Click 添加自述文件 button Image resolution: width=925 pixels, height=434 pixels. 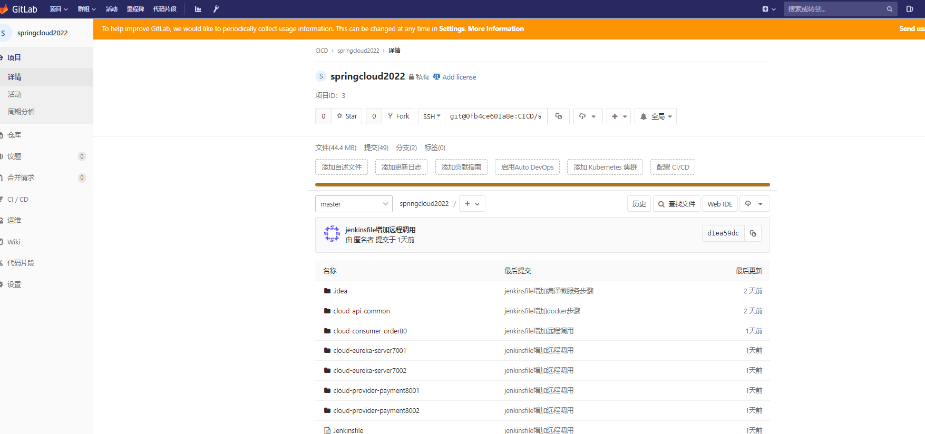(342, 167)
